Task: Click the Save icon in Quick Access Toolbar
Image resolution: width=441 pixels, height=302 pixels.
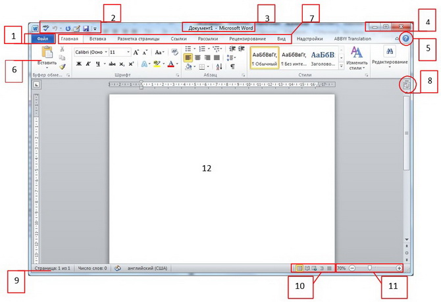Action: 86,28
